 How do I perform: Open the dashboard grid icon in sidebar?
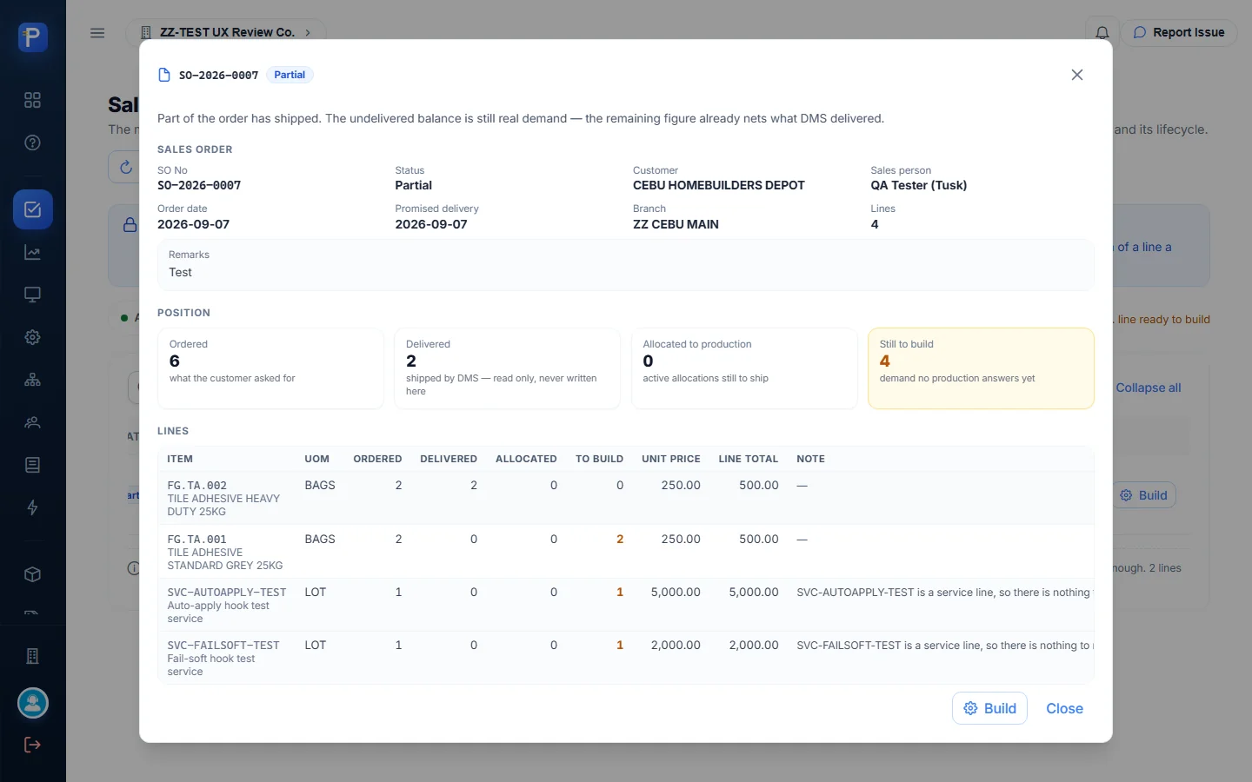click(x=33, y=100)
